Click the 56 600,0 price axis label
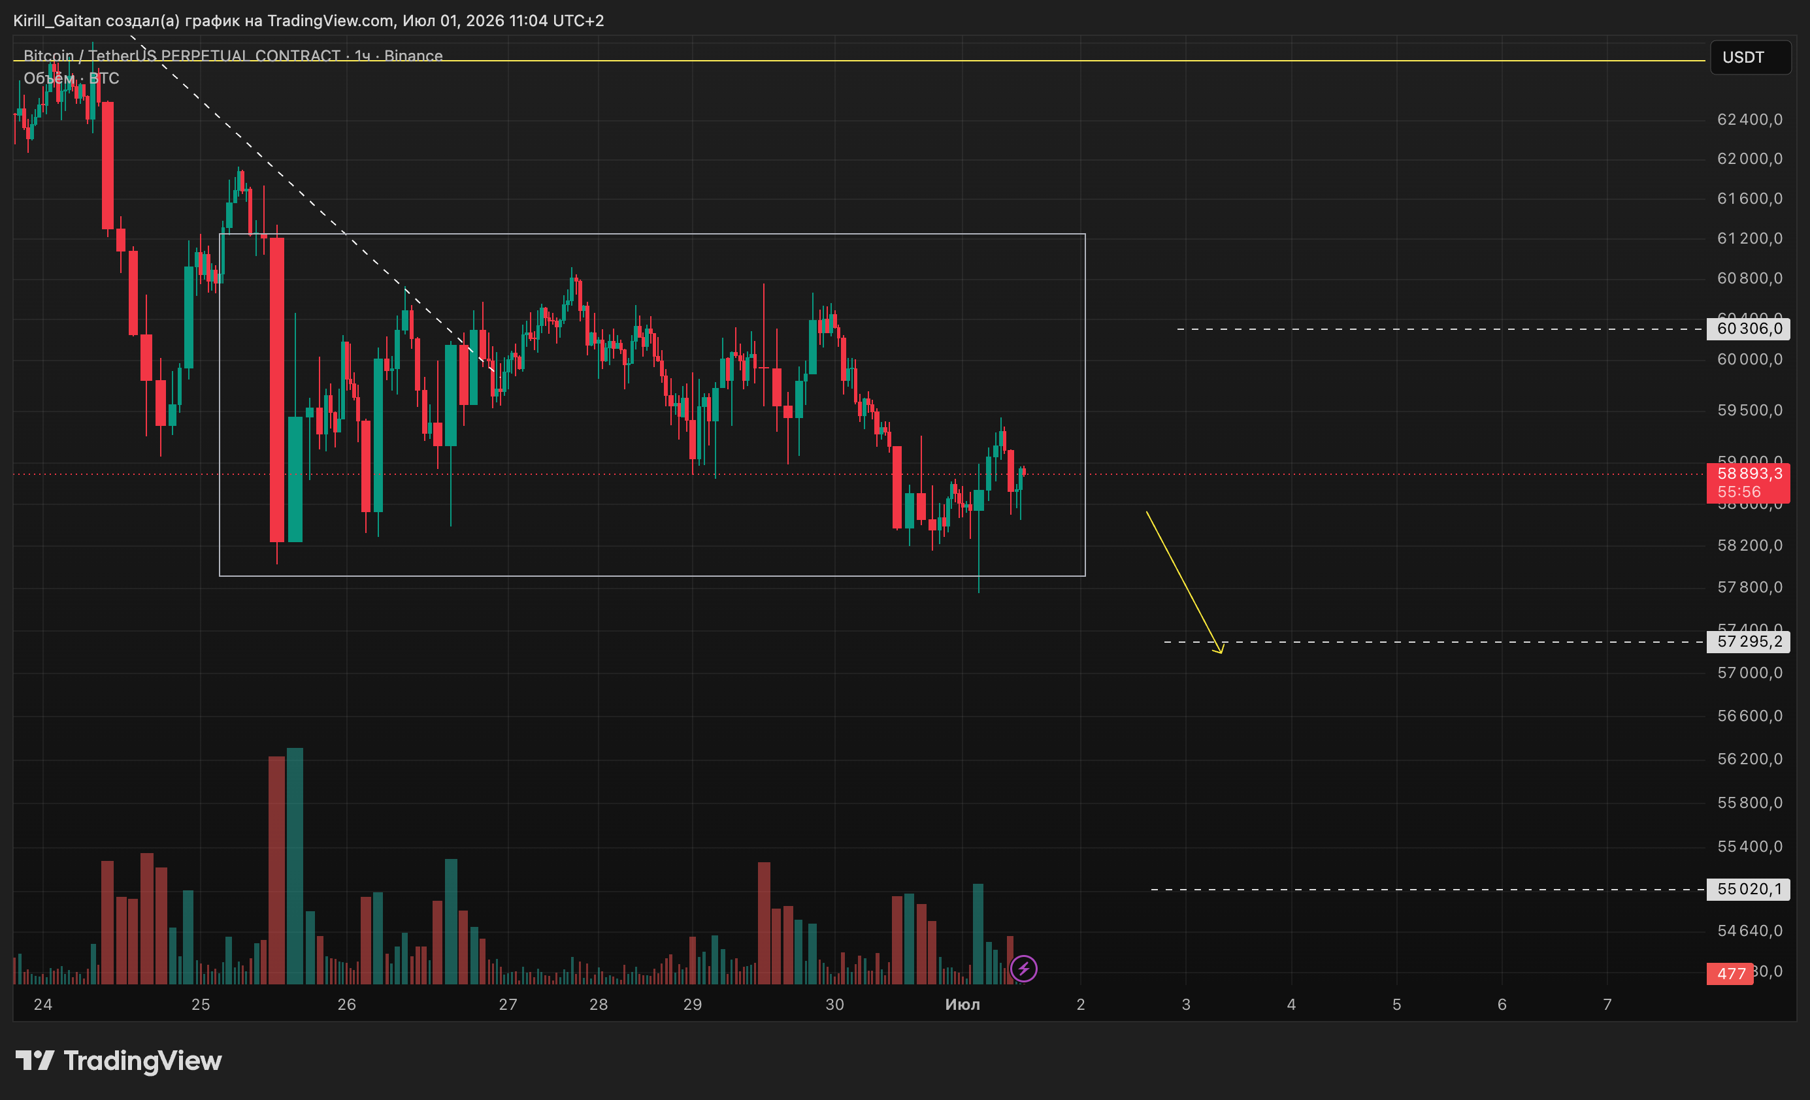Viewport: 1810px width, 1100px height. (1750, 716)
